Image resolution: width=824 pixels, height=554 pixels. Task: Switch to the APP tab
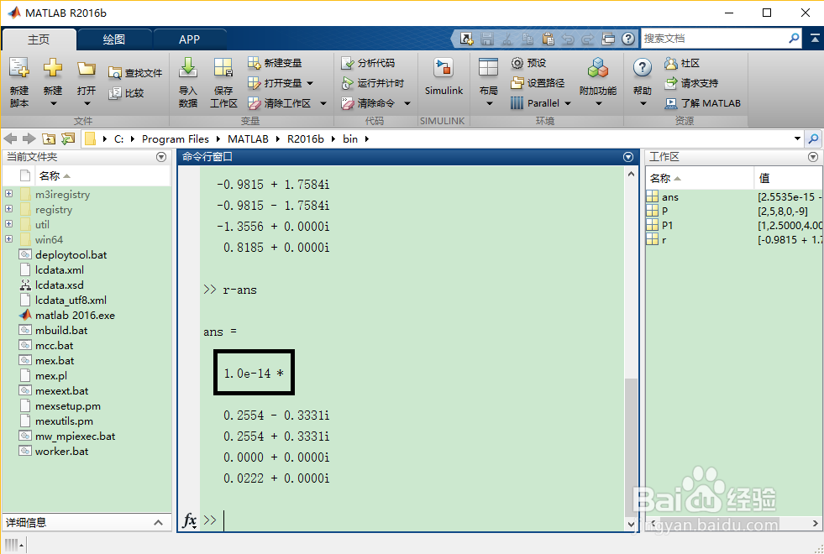pos(189,39)
